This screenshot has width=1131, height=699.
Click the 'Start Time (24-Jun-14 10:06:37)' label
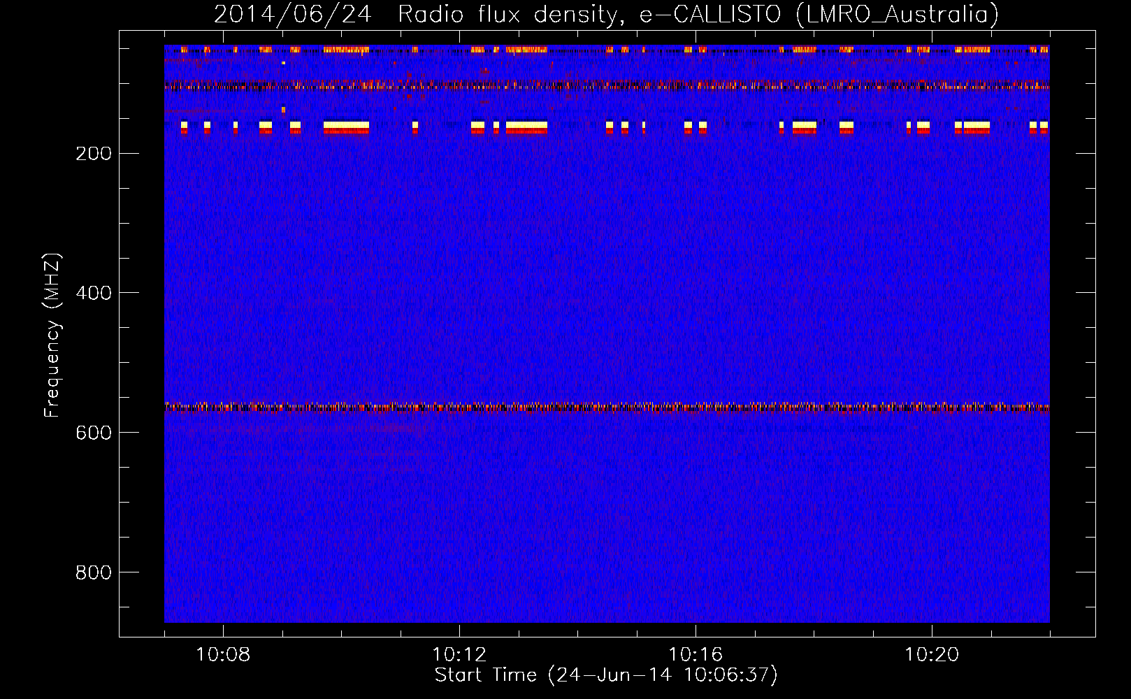pyautogui.click(x=606, y=675)
